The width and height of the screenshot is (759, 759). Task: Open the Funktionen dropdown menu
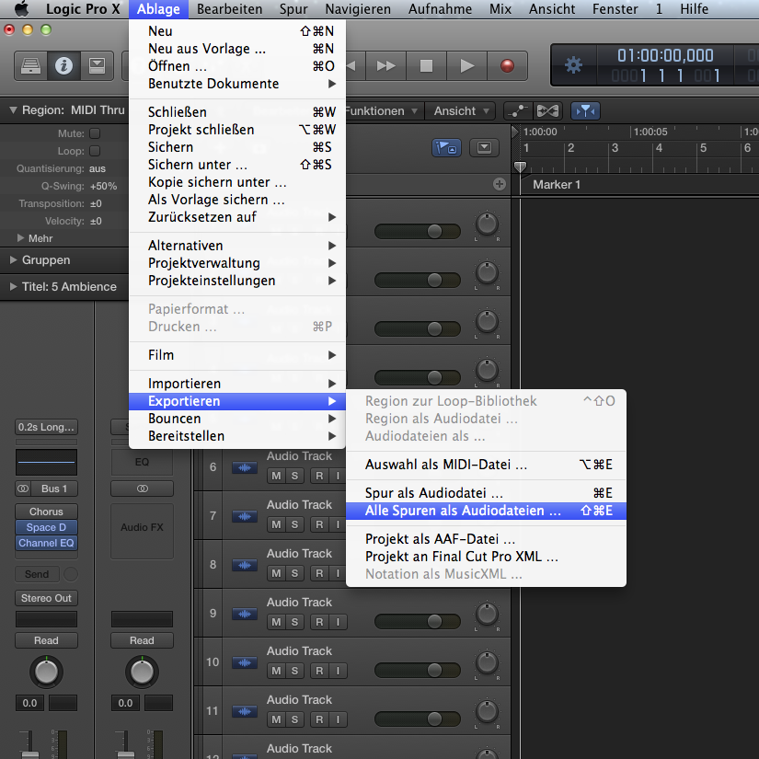pos(382,110)
